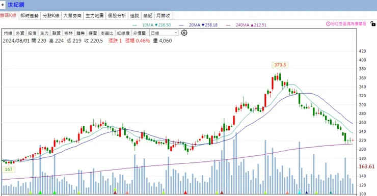Click the 167 low price label

9,170
